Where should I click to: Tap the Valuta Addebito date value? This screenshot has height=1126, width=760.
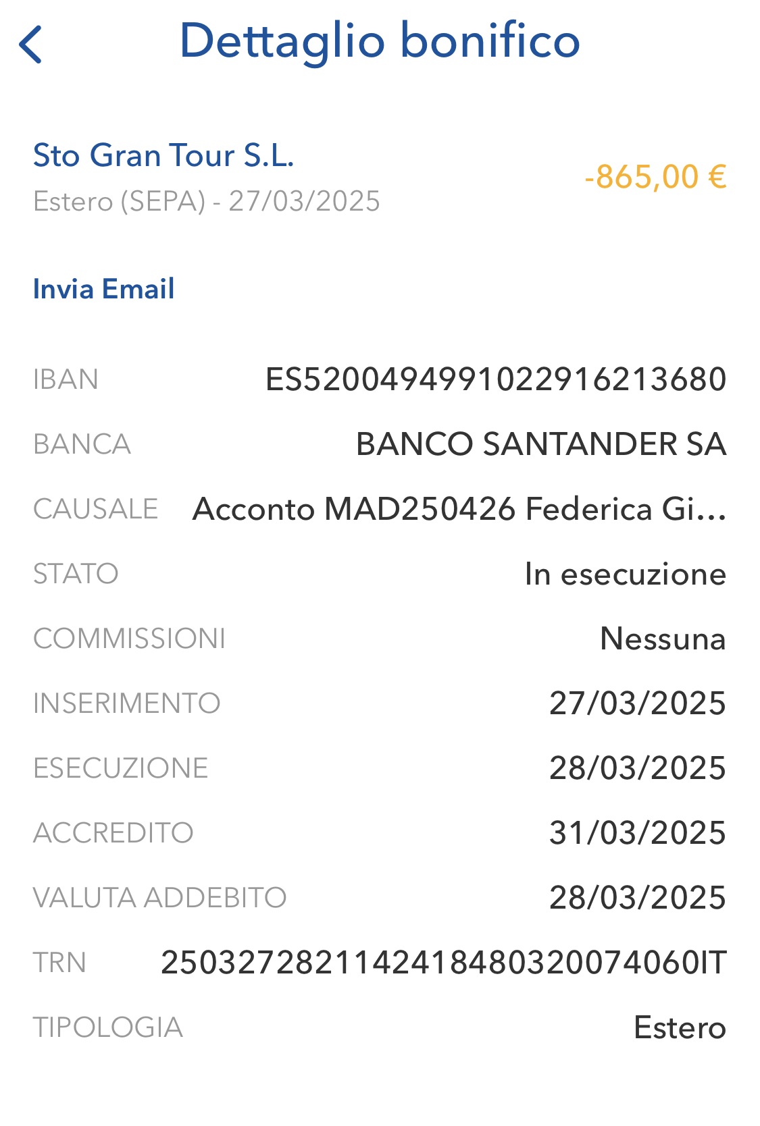(x=638, y=898)
